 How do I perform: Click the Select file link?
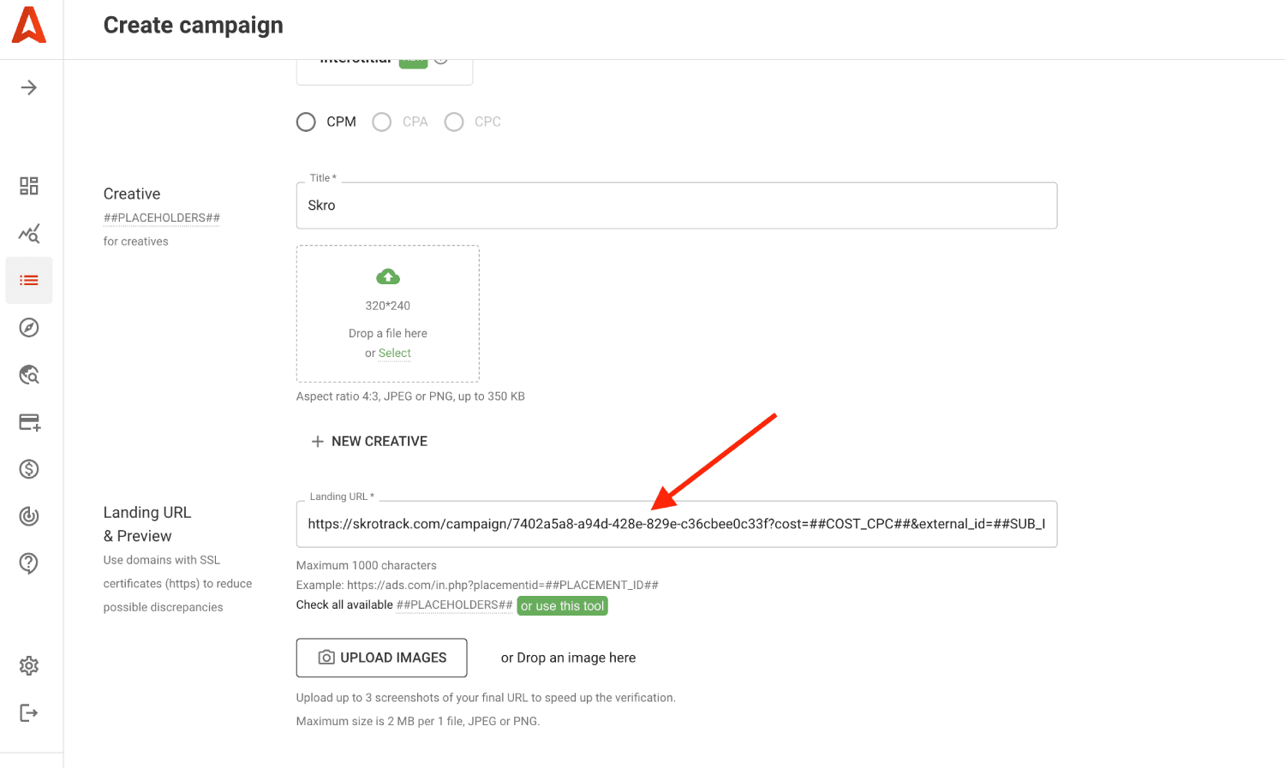pos(395,353)
